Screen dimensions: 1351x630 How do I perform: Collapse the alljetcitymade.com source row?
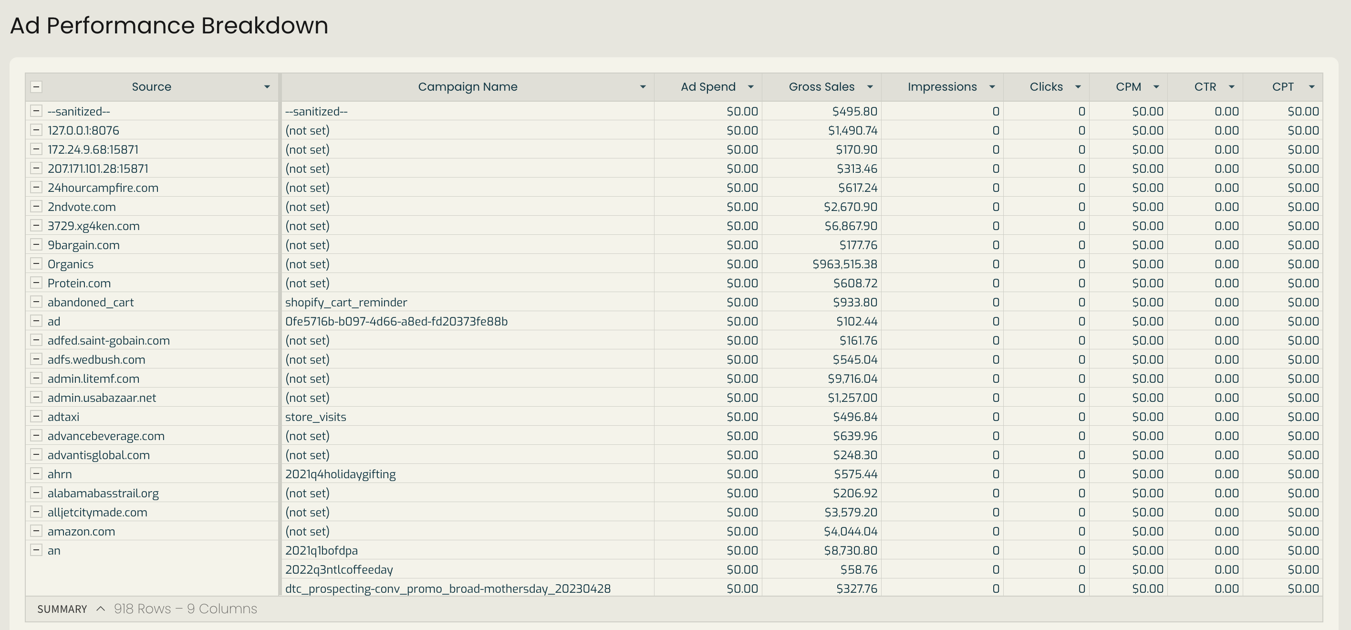[36, 512]
